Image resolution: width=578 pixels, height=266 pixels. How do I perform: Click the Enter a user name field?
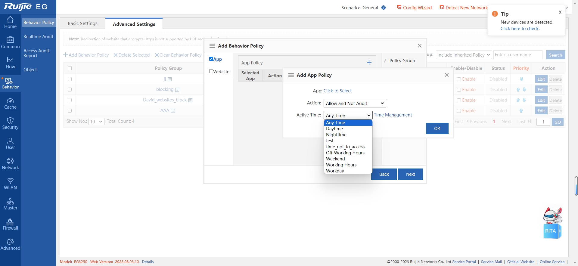pos(517,55)
